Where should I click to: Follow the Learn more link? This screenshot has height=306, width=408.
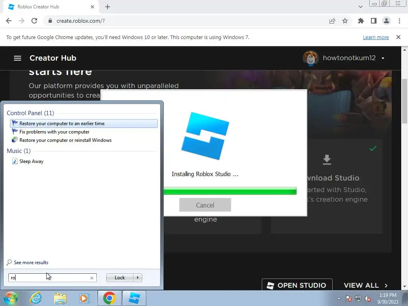coord(376,37)
